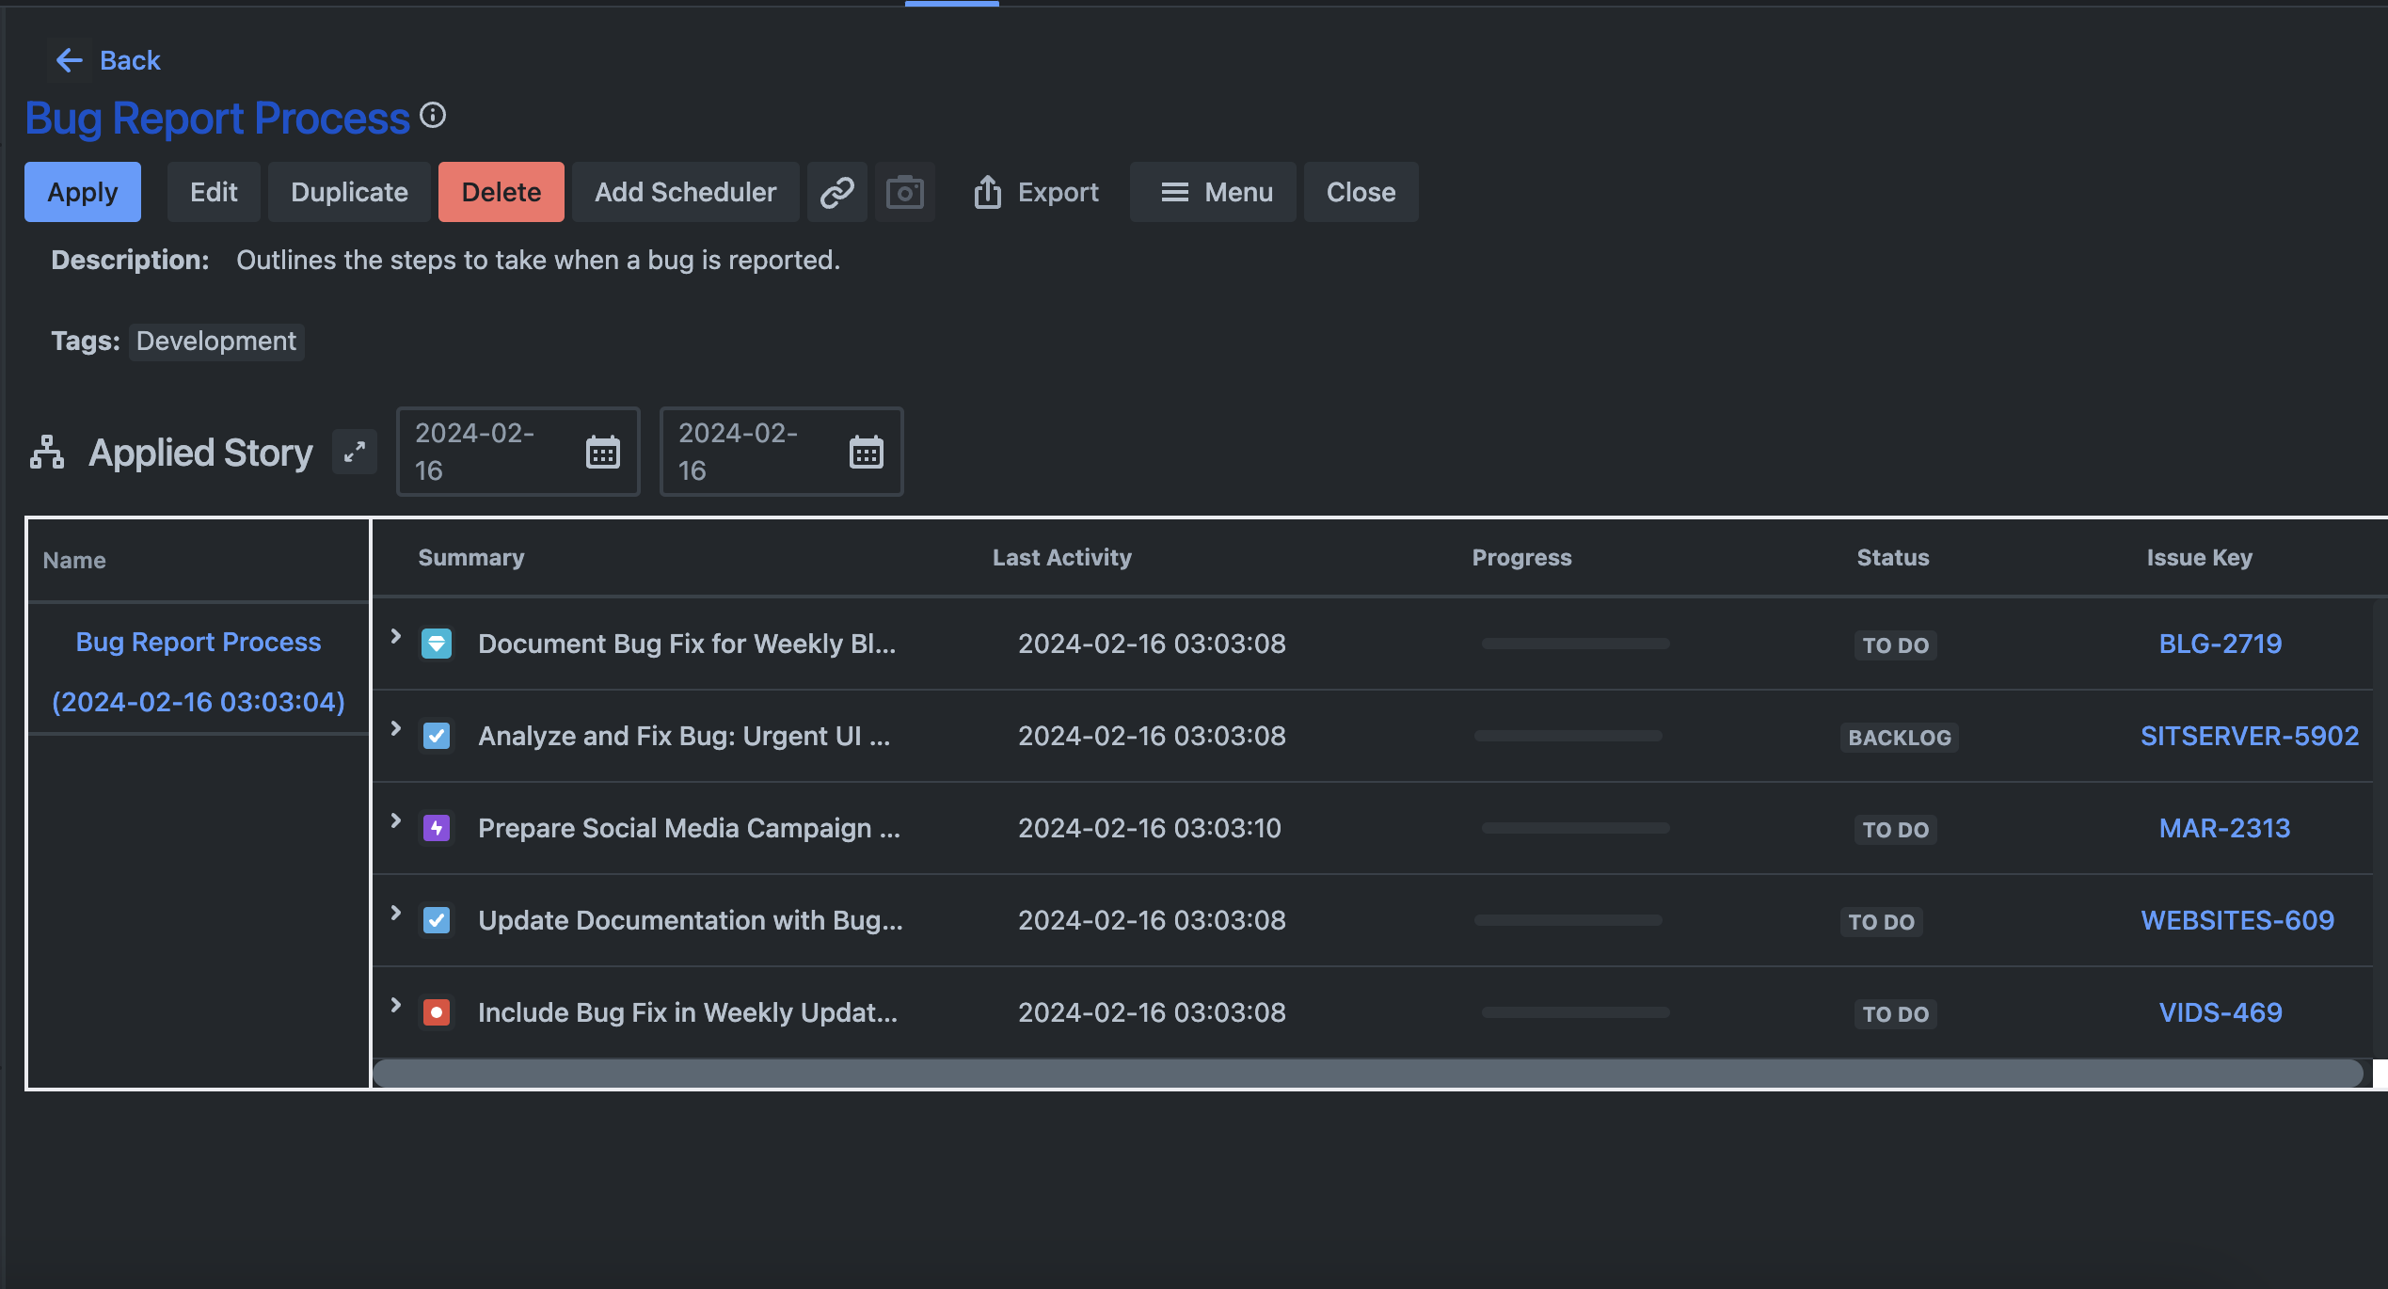Open the first date field calendar icon
The height and width of the screenshot is (1289, 2388).
click(602, 453)
